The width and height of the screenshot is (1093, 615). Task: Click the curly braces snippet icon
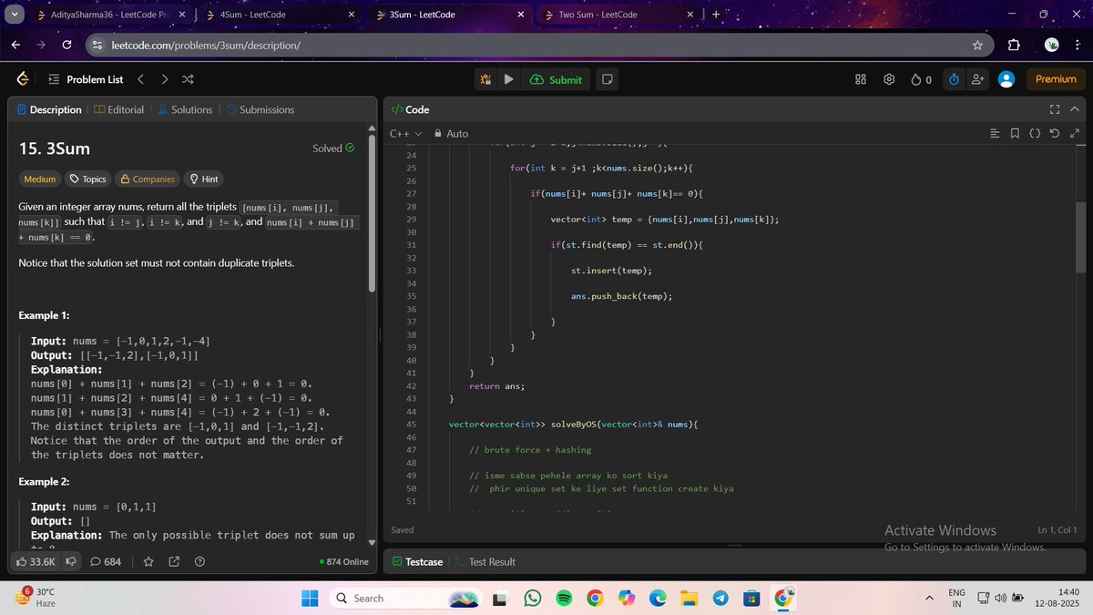1035,134
